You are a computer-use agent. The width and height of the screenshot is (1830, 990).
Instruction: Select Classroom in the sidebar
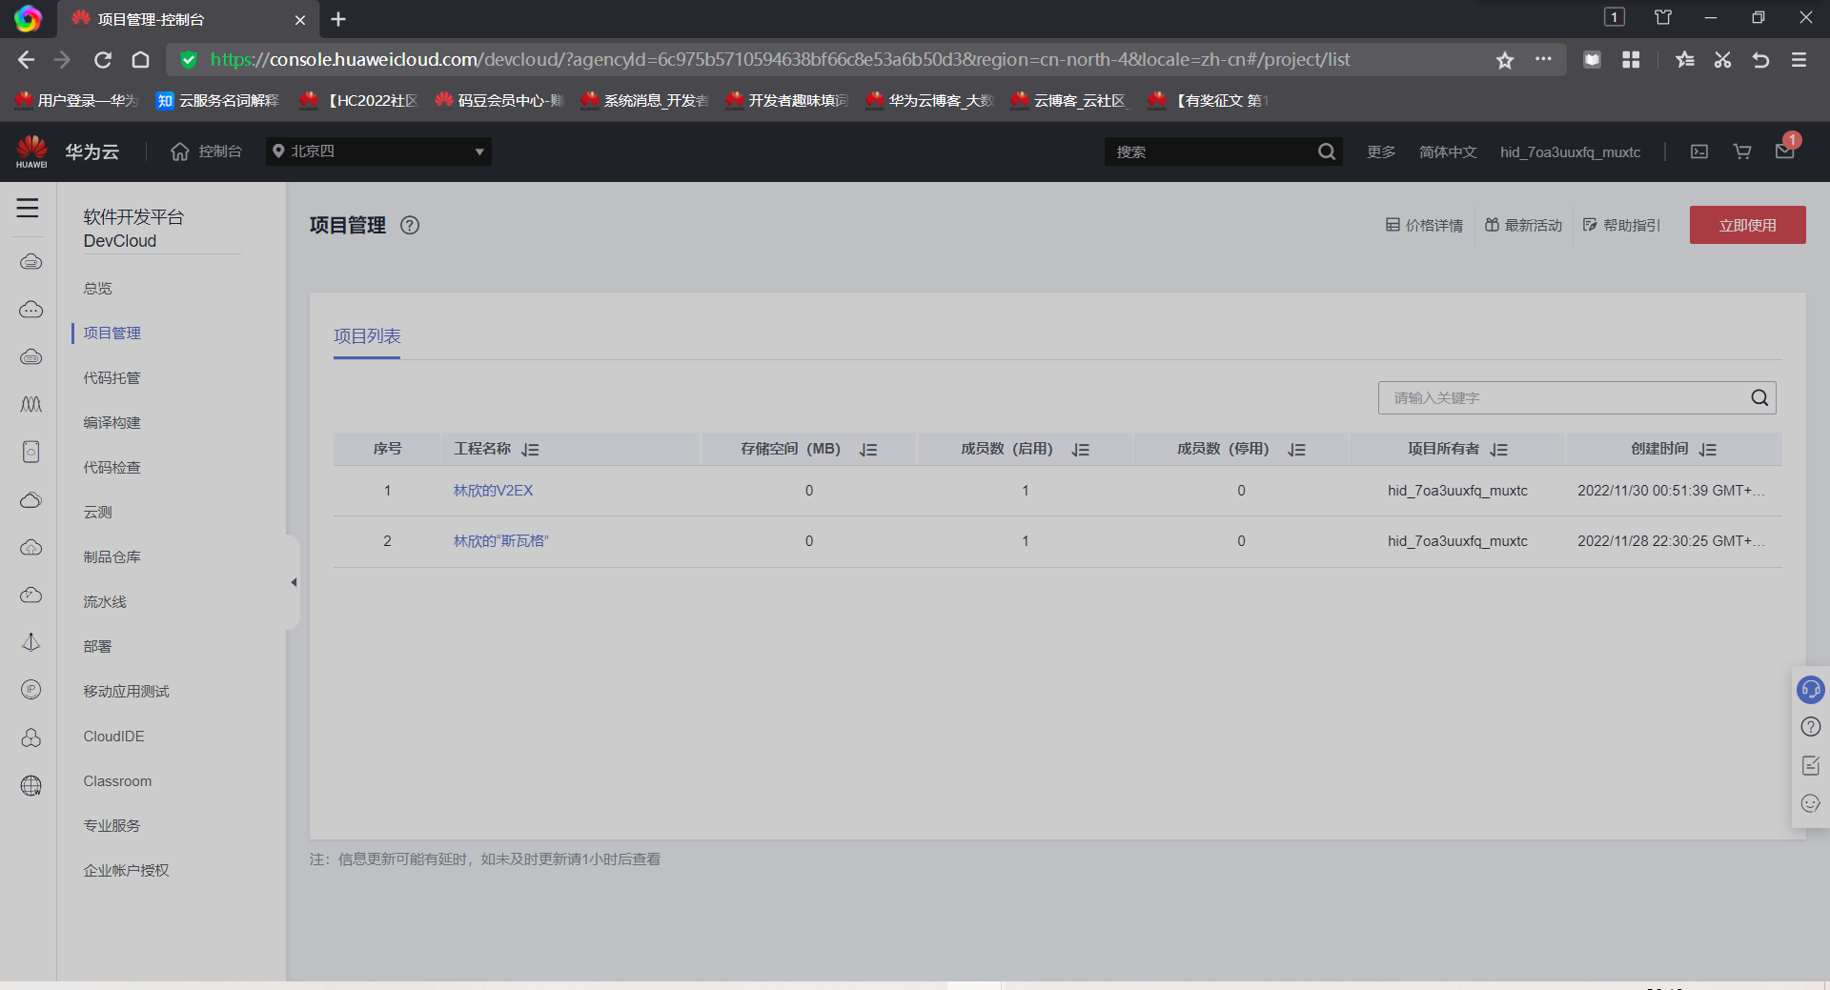[117, 780]
